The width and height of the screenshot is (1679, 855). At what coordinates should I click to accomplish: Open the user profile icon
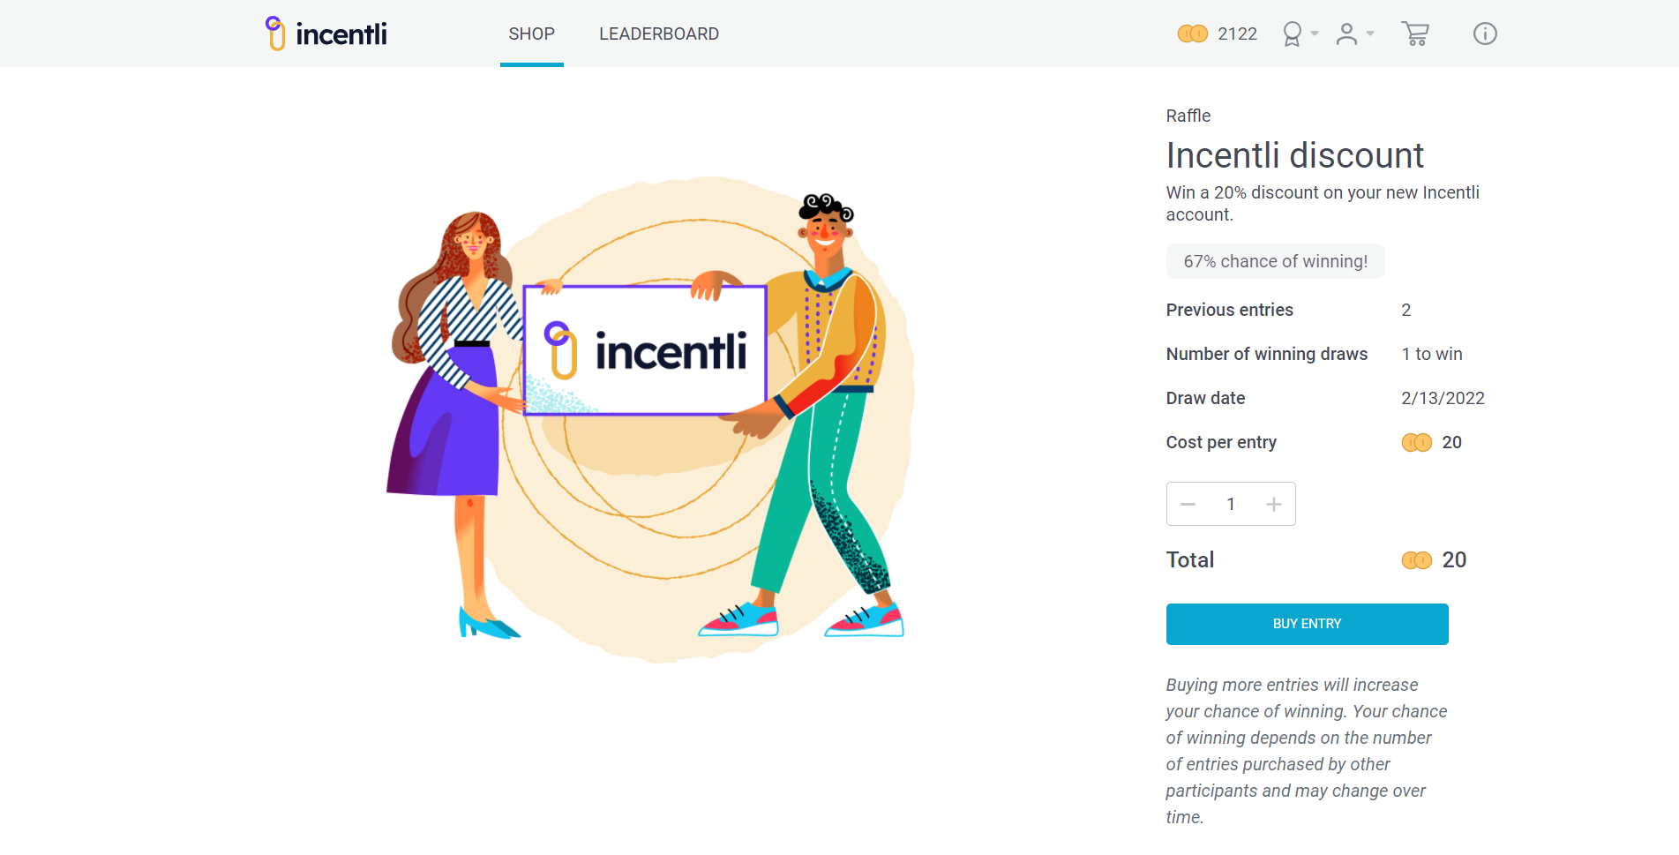[1346, 34]
